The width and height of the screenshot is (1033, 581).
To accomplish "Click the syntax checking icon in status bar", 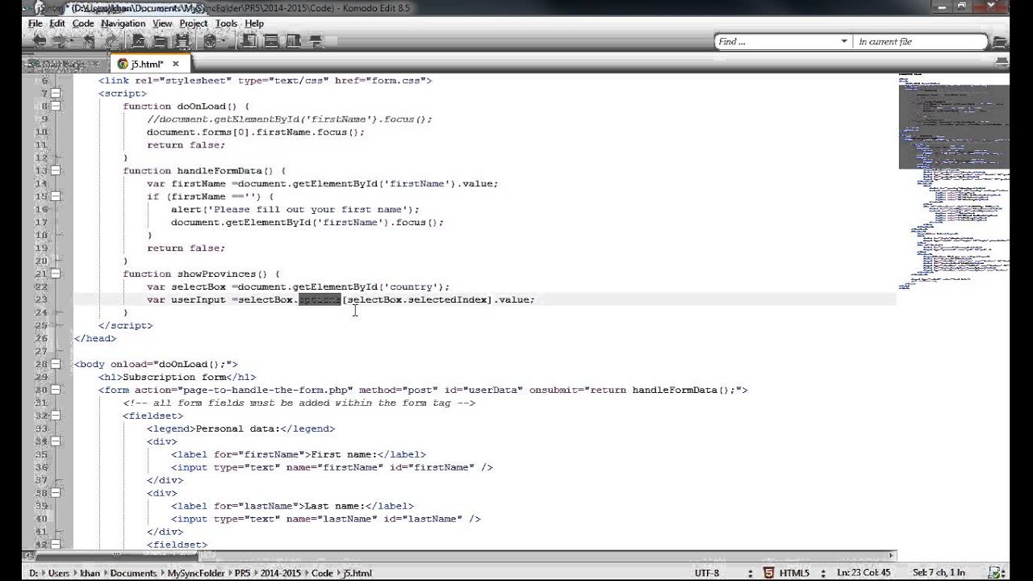I will [x=993, y=573].
